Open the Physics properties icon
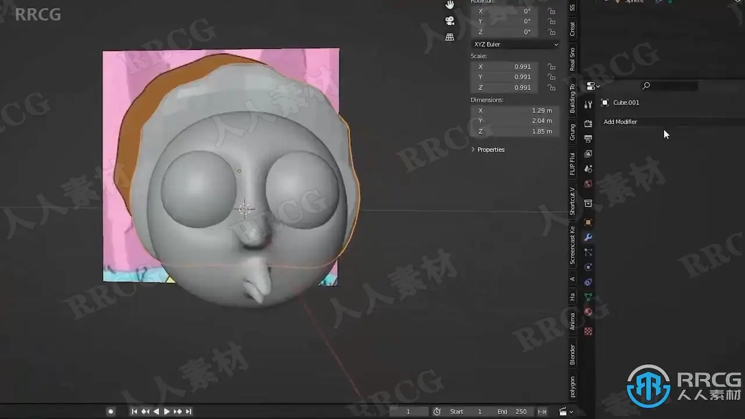 (x=588, y=267)
